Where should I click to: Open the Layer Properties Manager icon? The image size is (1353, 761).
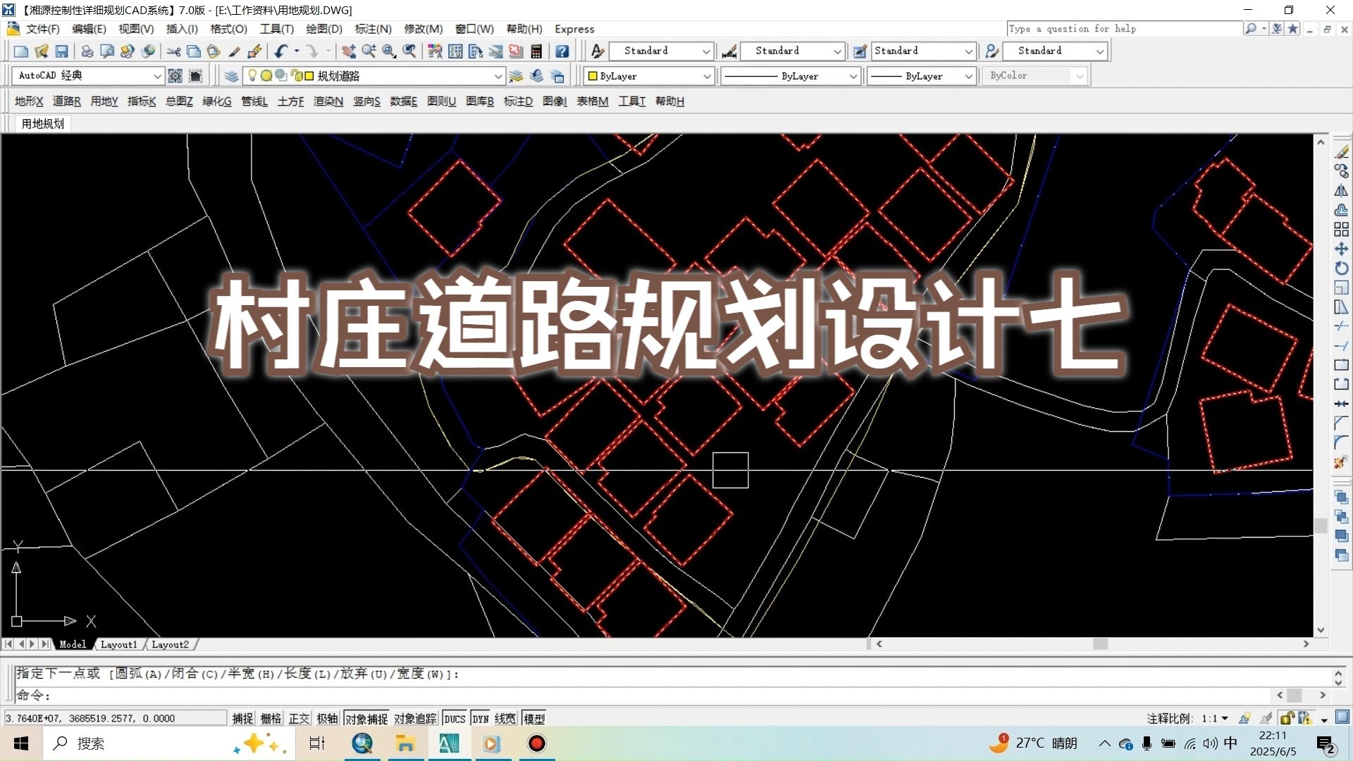[231, 75]
